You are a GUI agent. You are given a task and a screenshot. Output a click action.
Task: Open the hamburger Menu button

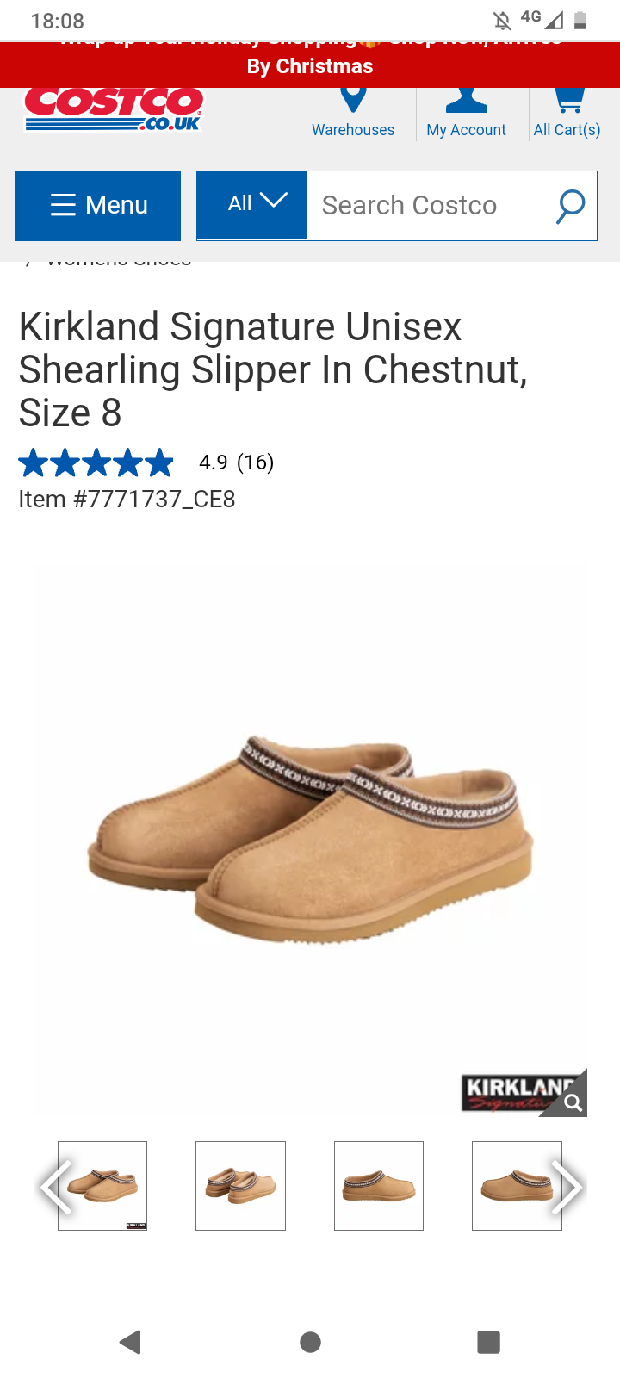[x=98, y=205]
